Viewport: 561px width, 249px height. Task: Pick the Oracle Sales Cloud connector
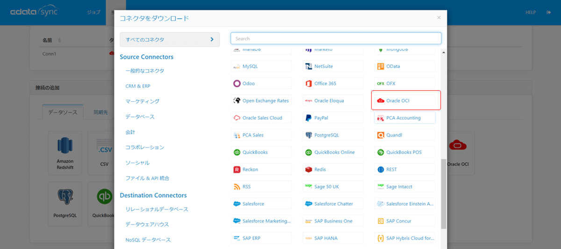click(x=261, y=118)
